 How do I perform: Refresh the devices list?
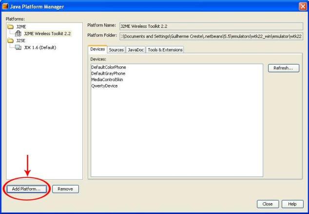point(283,68)
